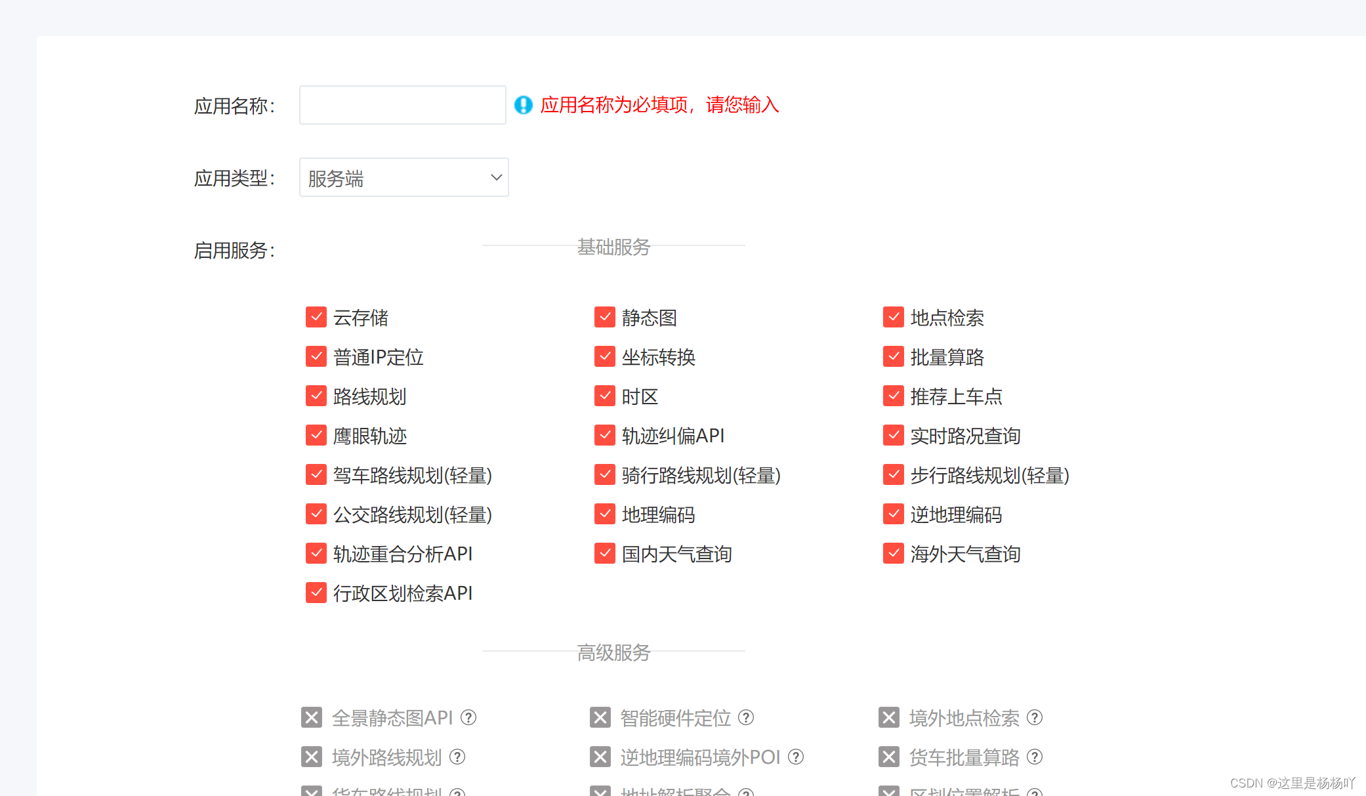Toggle the 地点检索 checkbox
Viewport: 1366px width, 796px height.
894,317
